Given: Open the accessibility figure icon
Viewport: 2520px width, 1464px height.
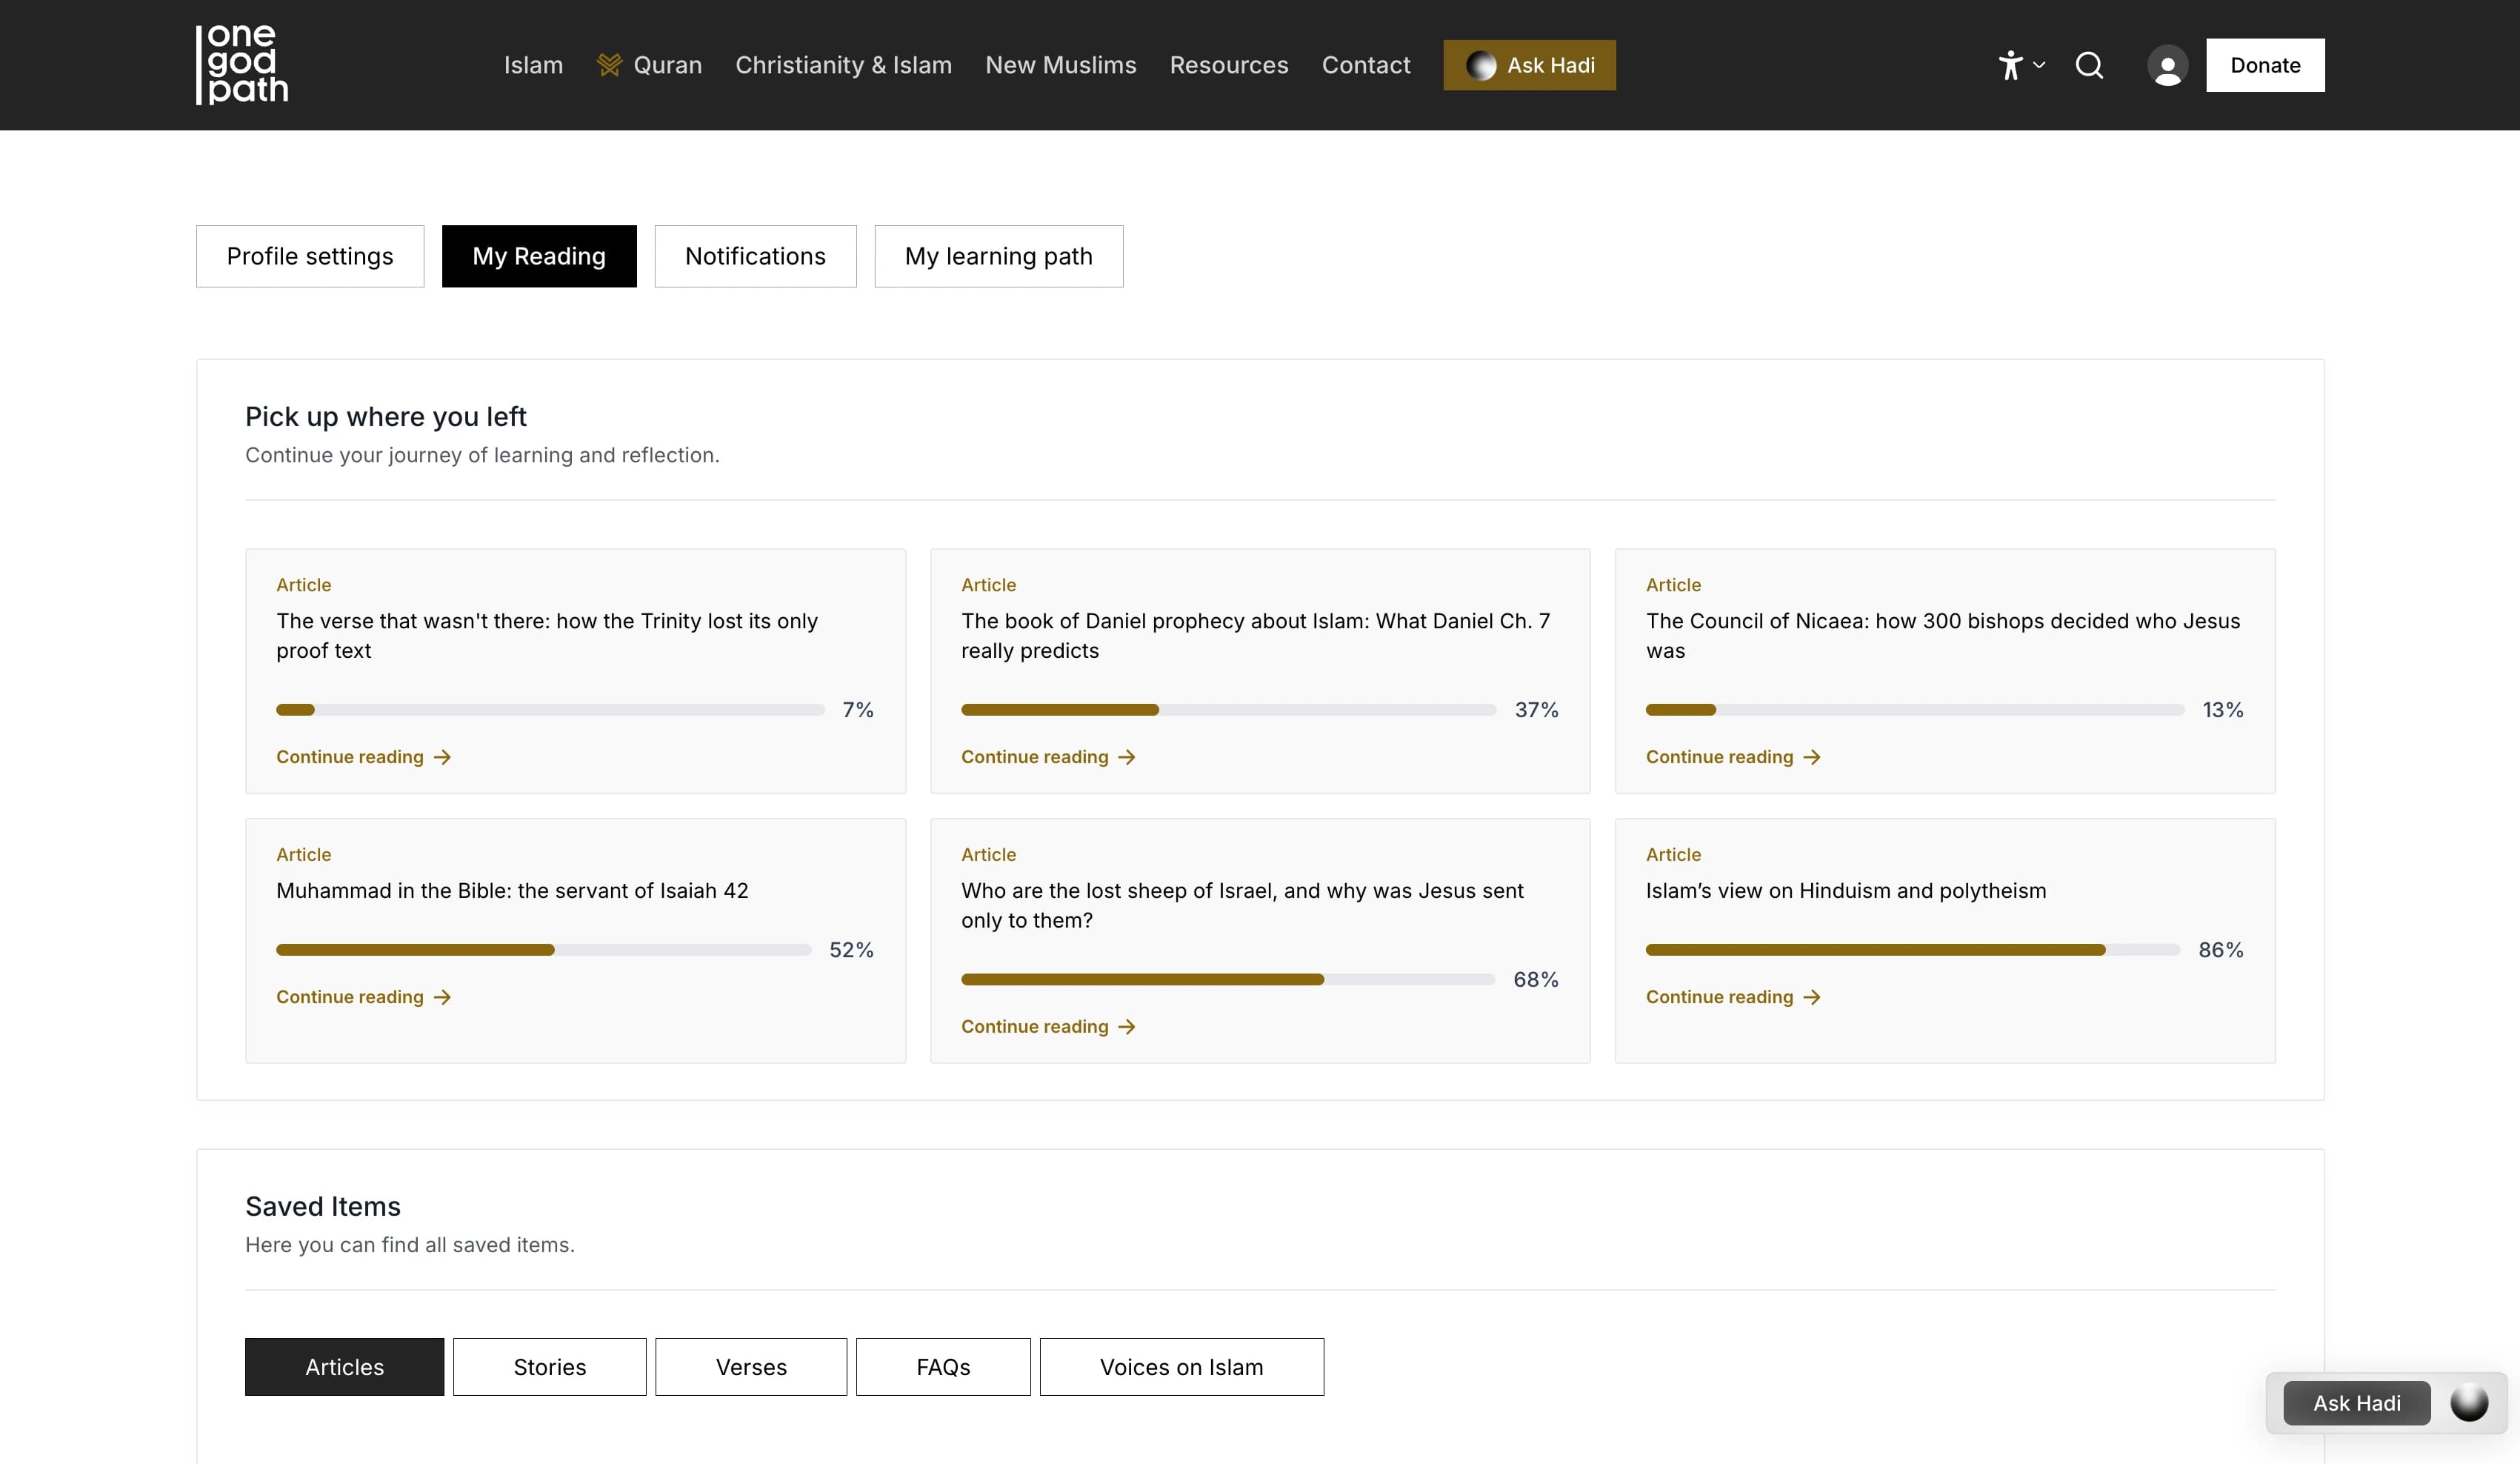Looking at the screenshot, I should (2010, 65).
